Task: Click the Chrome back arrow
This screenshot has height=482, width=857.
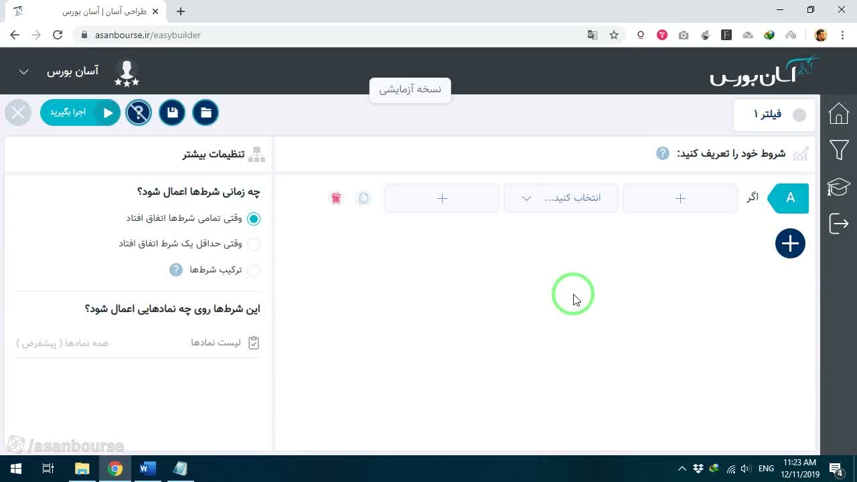Action: point(15,35)
